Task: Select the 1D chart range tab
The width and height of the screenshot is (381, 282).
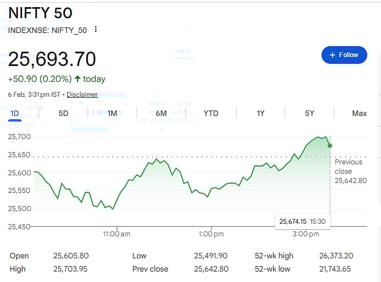Action: coord(15,113)
